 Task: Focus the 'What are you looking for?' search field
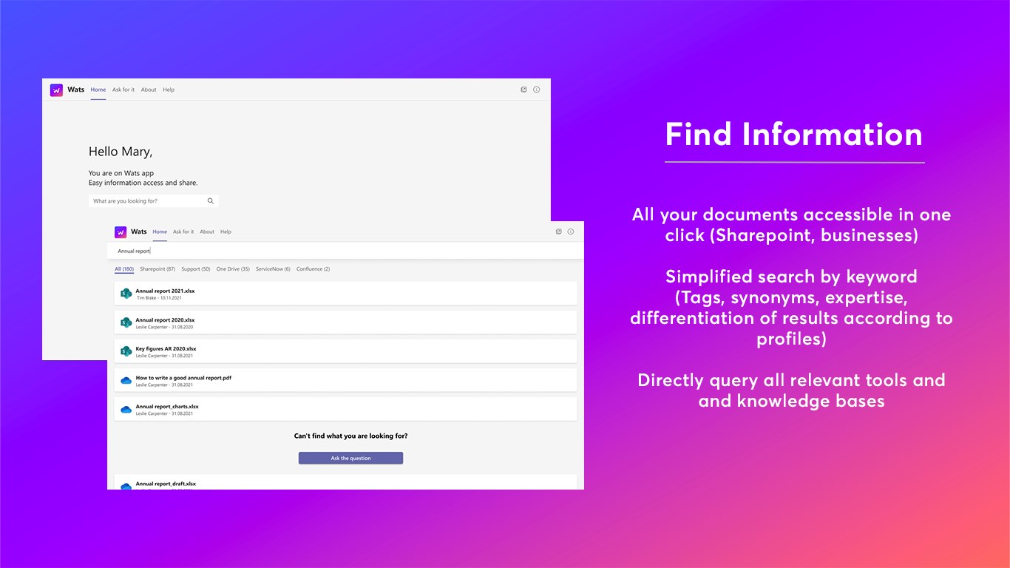tap(153, 201)
